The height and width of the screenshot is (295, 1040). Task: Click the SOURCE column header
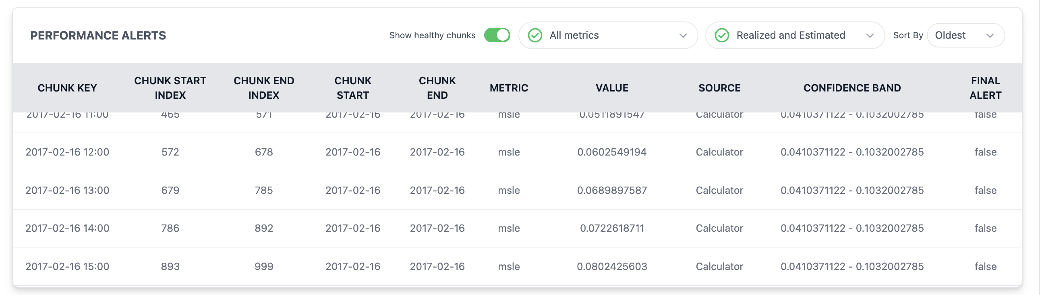(719, 88)
